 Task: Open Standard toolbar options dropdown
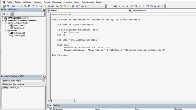(x=106, y=6)
